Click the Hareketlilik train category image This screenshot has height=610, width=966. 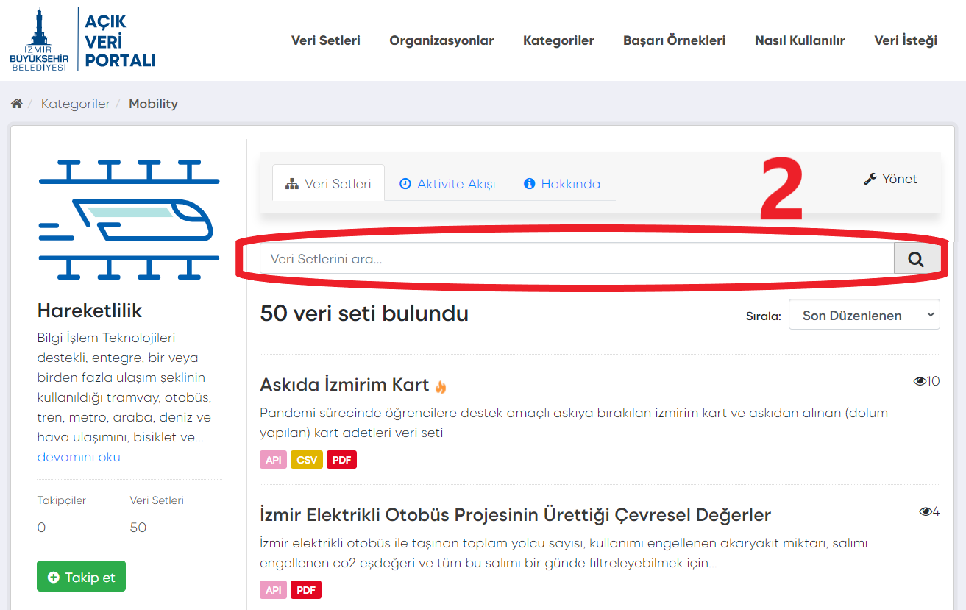tap(129, 219)
